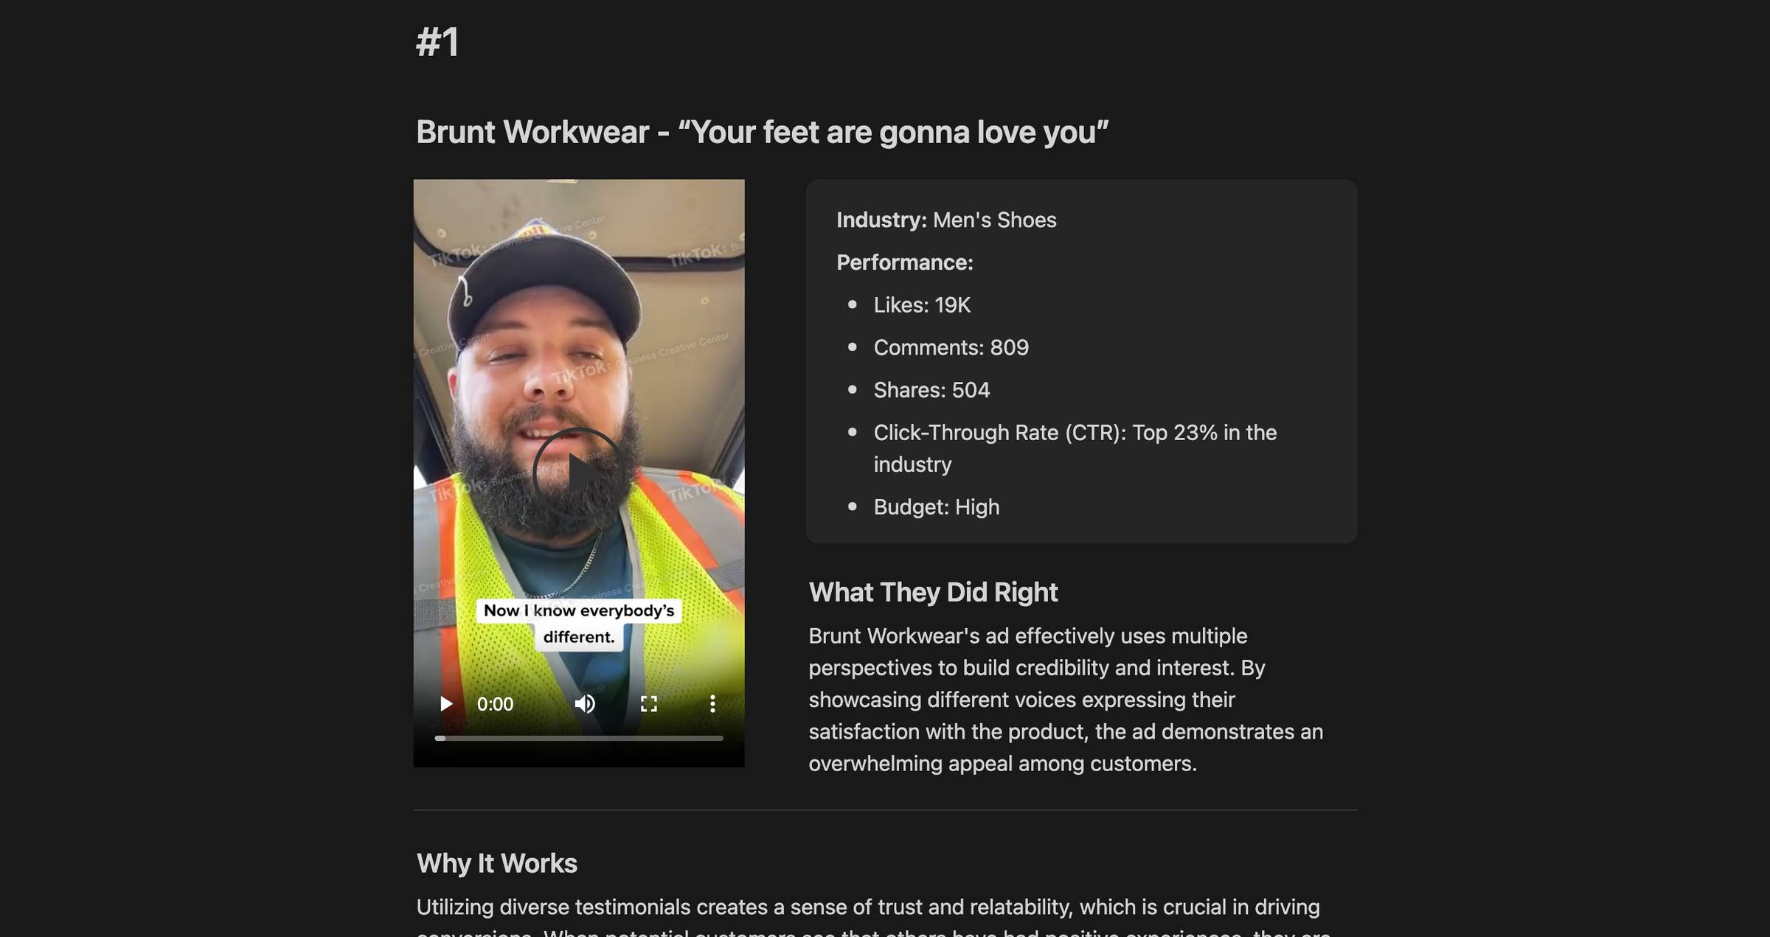The image size is (1770, 937).
Task: Enter fullscreen mode on the video
Action: point(649,704)
